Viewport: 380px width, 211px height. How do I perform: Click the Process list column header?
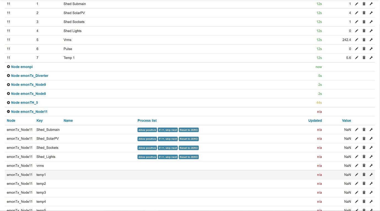click(x=147, y=120)
